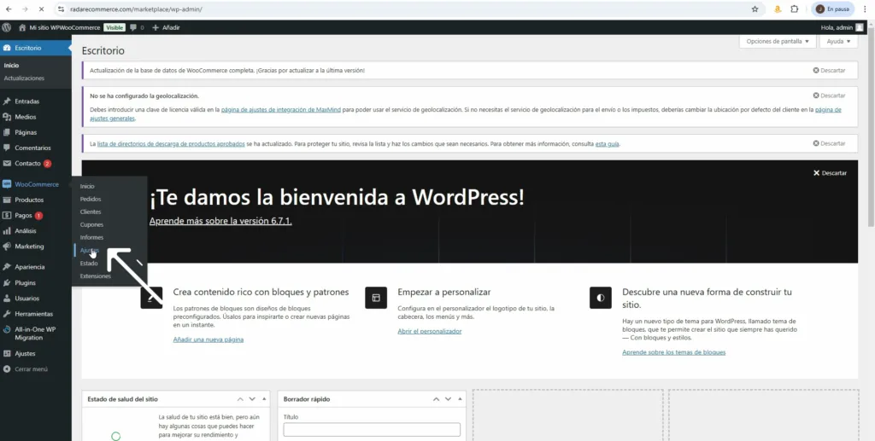Dismiss the geolocation notice
The height and width of the screenshot is (441, 875).
[829, 96]
